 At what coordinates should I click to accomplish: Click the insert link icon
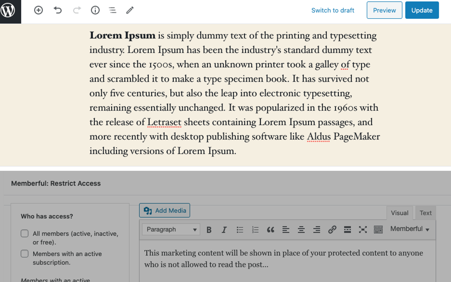(332, 230)
